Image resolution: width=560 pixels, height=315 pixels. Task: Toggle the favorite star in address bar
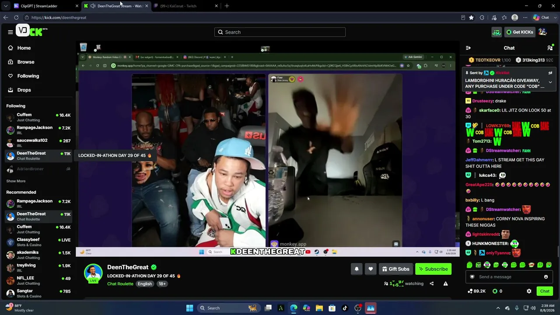click(471, 17)
